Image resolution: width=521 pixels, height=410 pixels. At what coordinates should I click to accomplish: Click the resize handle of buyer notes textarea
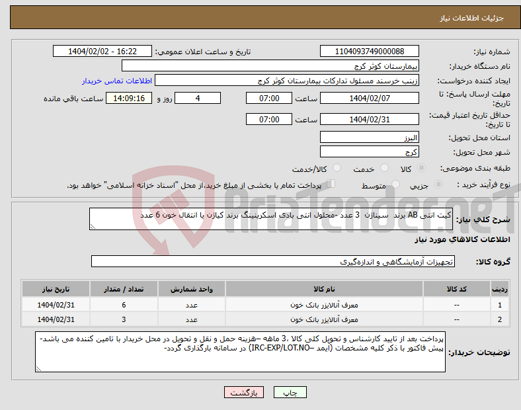click(38, 369)
